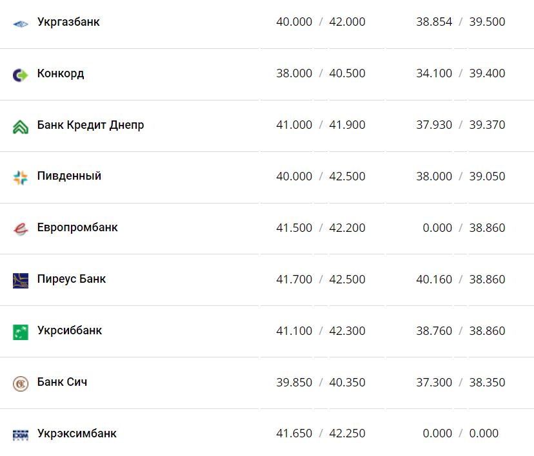Open the Конкорд bank name link
Screen dimensions: 534x456
pos(61,73)
